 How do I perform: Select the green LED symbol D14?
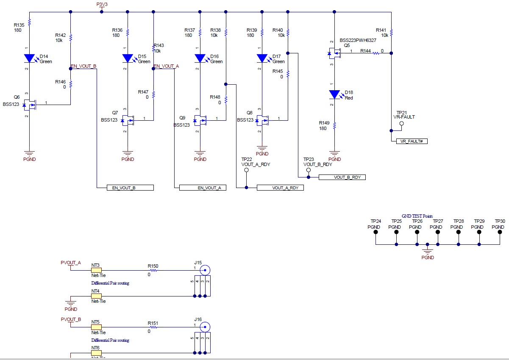point(30,58)
